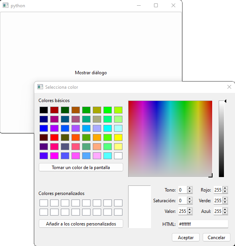Choose the dark red swatch beside black
The width and height of the screenshot is (235, 246).
click(54, 110)
